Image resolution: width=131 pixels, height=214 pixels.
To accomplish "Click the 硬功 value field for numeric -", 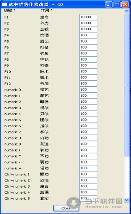I will click(88, 162).
